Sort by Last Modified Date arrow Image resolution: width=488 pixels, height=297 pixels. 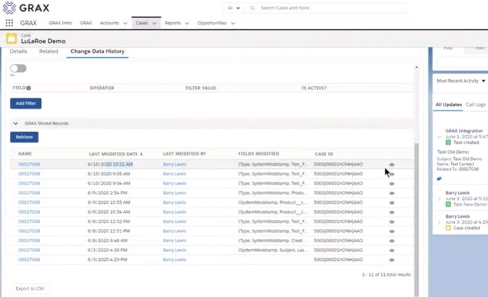[141, 154]
